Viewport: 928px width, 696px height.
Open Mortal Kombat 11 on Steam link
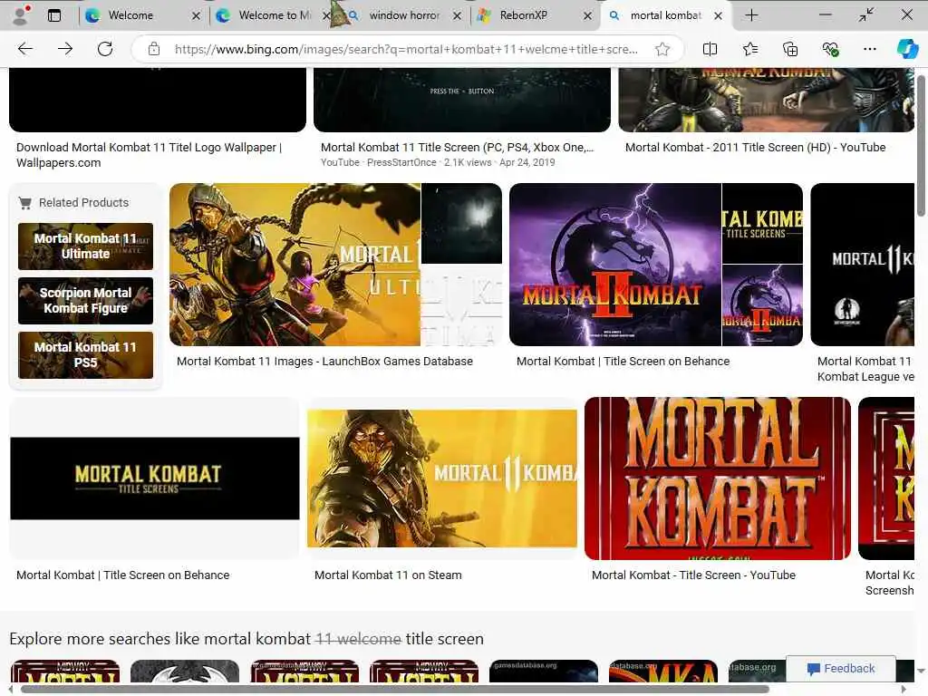388,575
